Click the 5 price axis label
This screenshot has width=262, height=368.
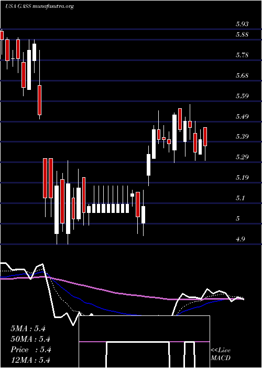(x=238, y=219)
